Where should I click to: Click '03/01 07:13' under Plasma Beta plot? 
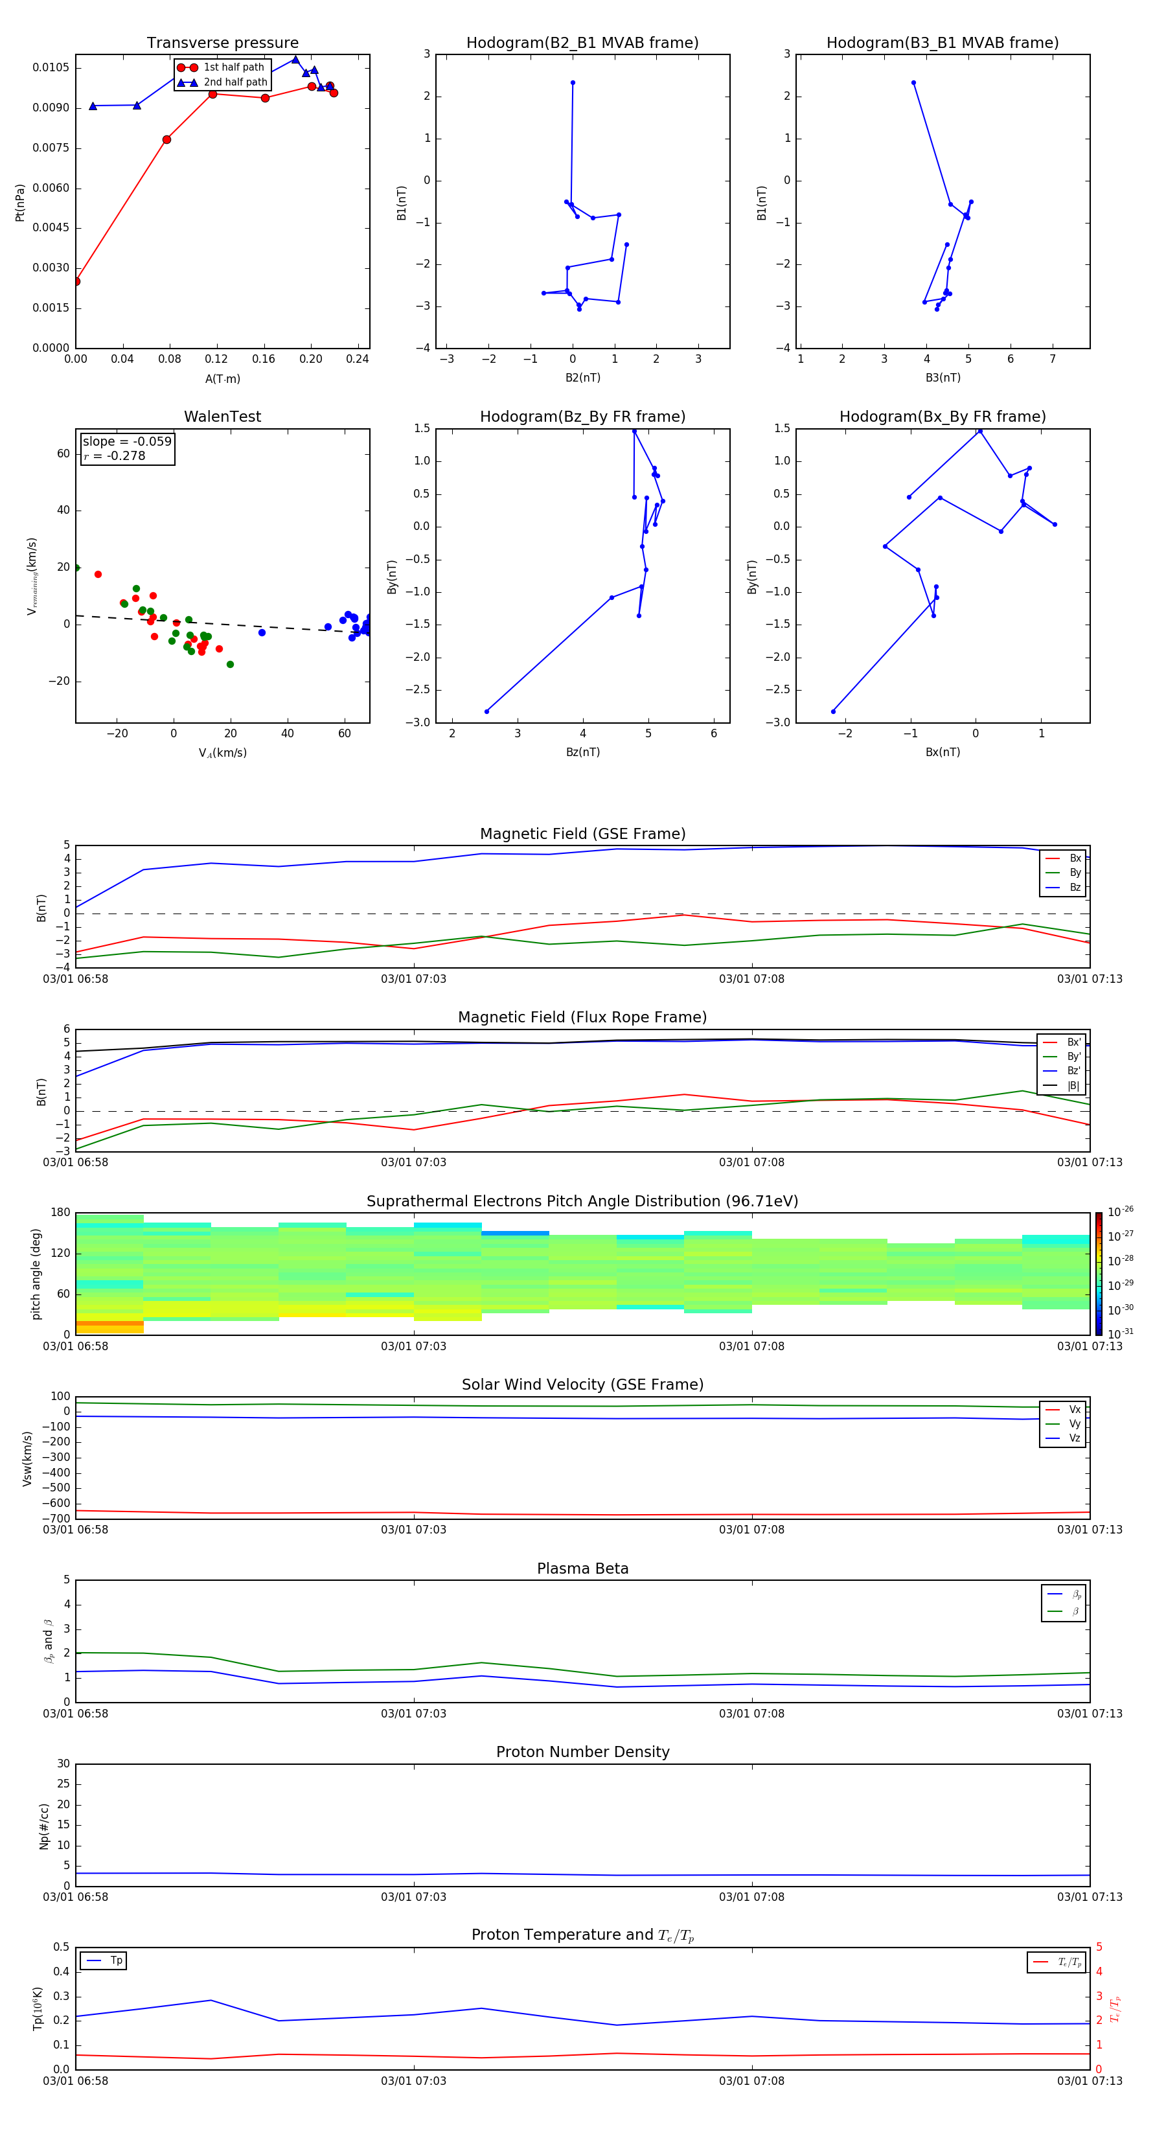coord(1090,1713)
